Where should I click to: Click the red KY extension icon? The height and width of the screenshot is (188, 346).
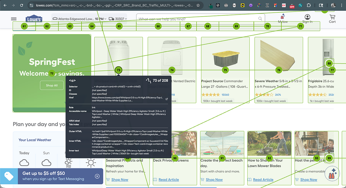point(284,5)
